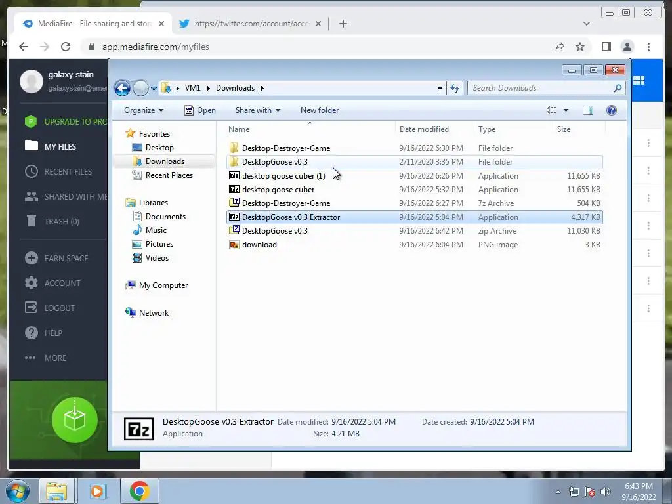Open Chrome three-dot menu
This screenshot has height=504, width=672.
coord(648,47)
